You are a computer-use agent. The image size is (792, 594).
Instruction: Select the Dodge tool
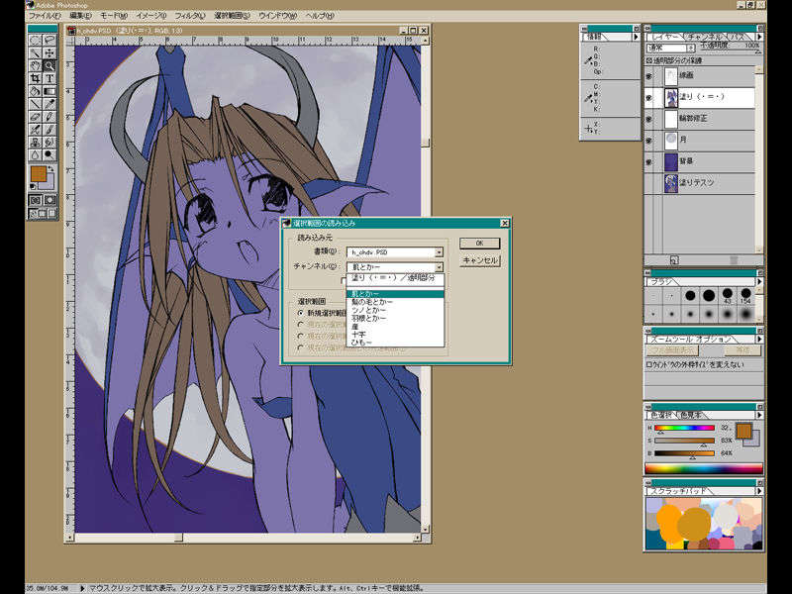[x=49, y=154]
